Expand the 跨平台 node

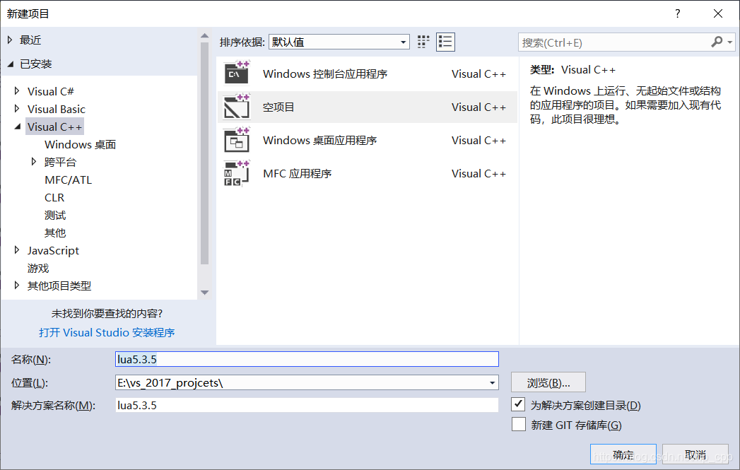(33, 161)
